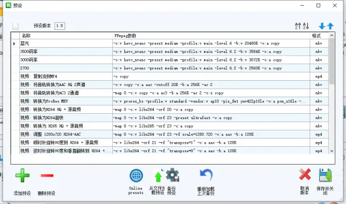The height and width of the screenshot is (204, 346).
Task: Click the 'preset ultrafast' parameters cell
Action: (x=211, y=117)
